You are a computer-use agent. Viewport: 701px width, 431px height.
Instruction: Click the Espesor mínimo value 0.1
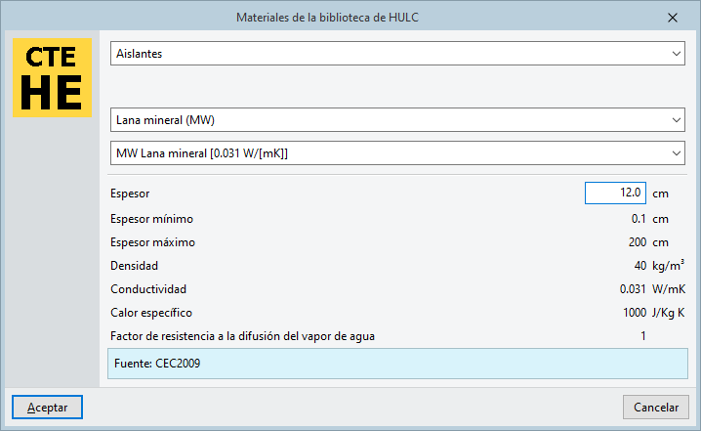639,219
